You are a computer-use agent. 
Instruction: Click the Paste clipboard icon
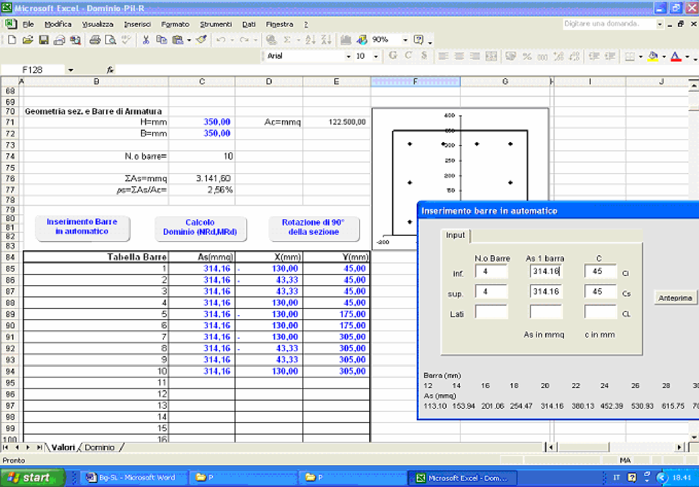click(x=178, y=40)
